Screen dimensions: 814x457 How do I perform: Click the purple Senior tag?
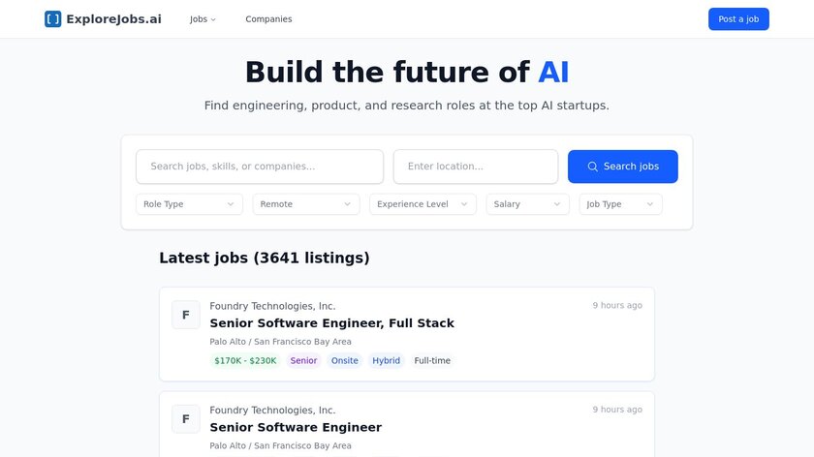point(303,361)
